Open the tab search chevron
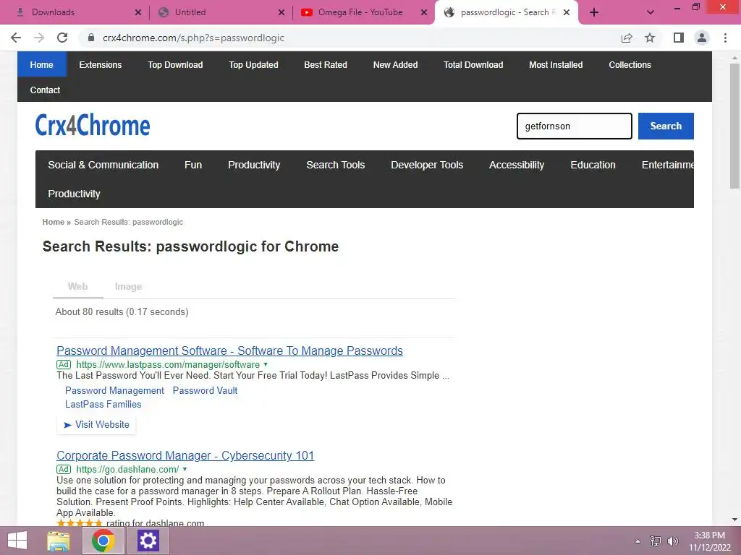 pos(651,12)
